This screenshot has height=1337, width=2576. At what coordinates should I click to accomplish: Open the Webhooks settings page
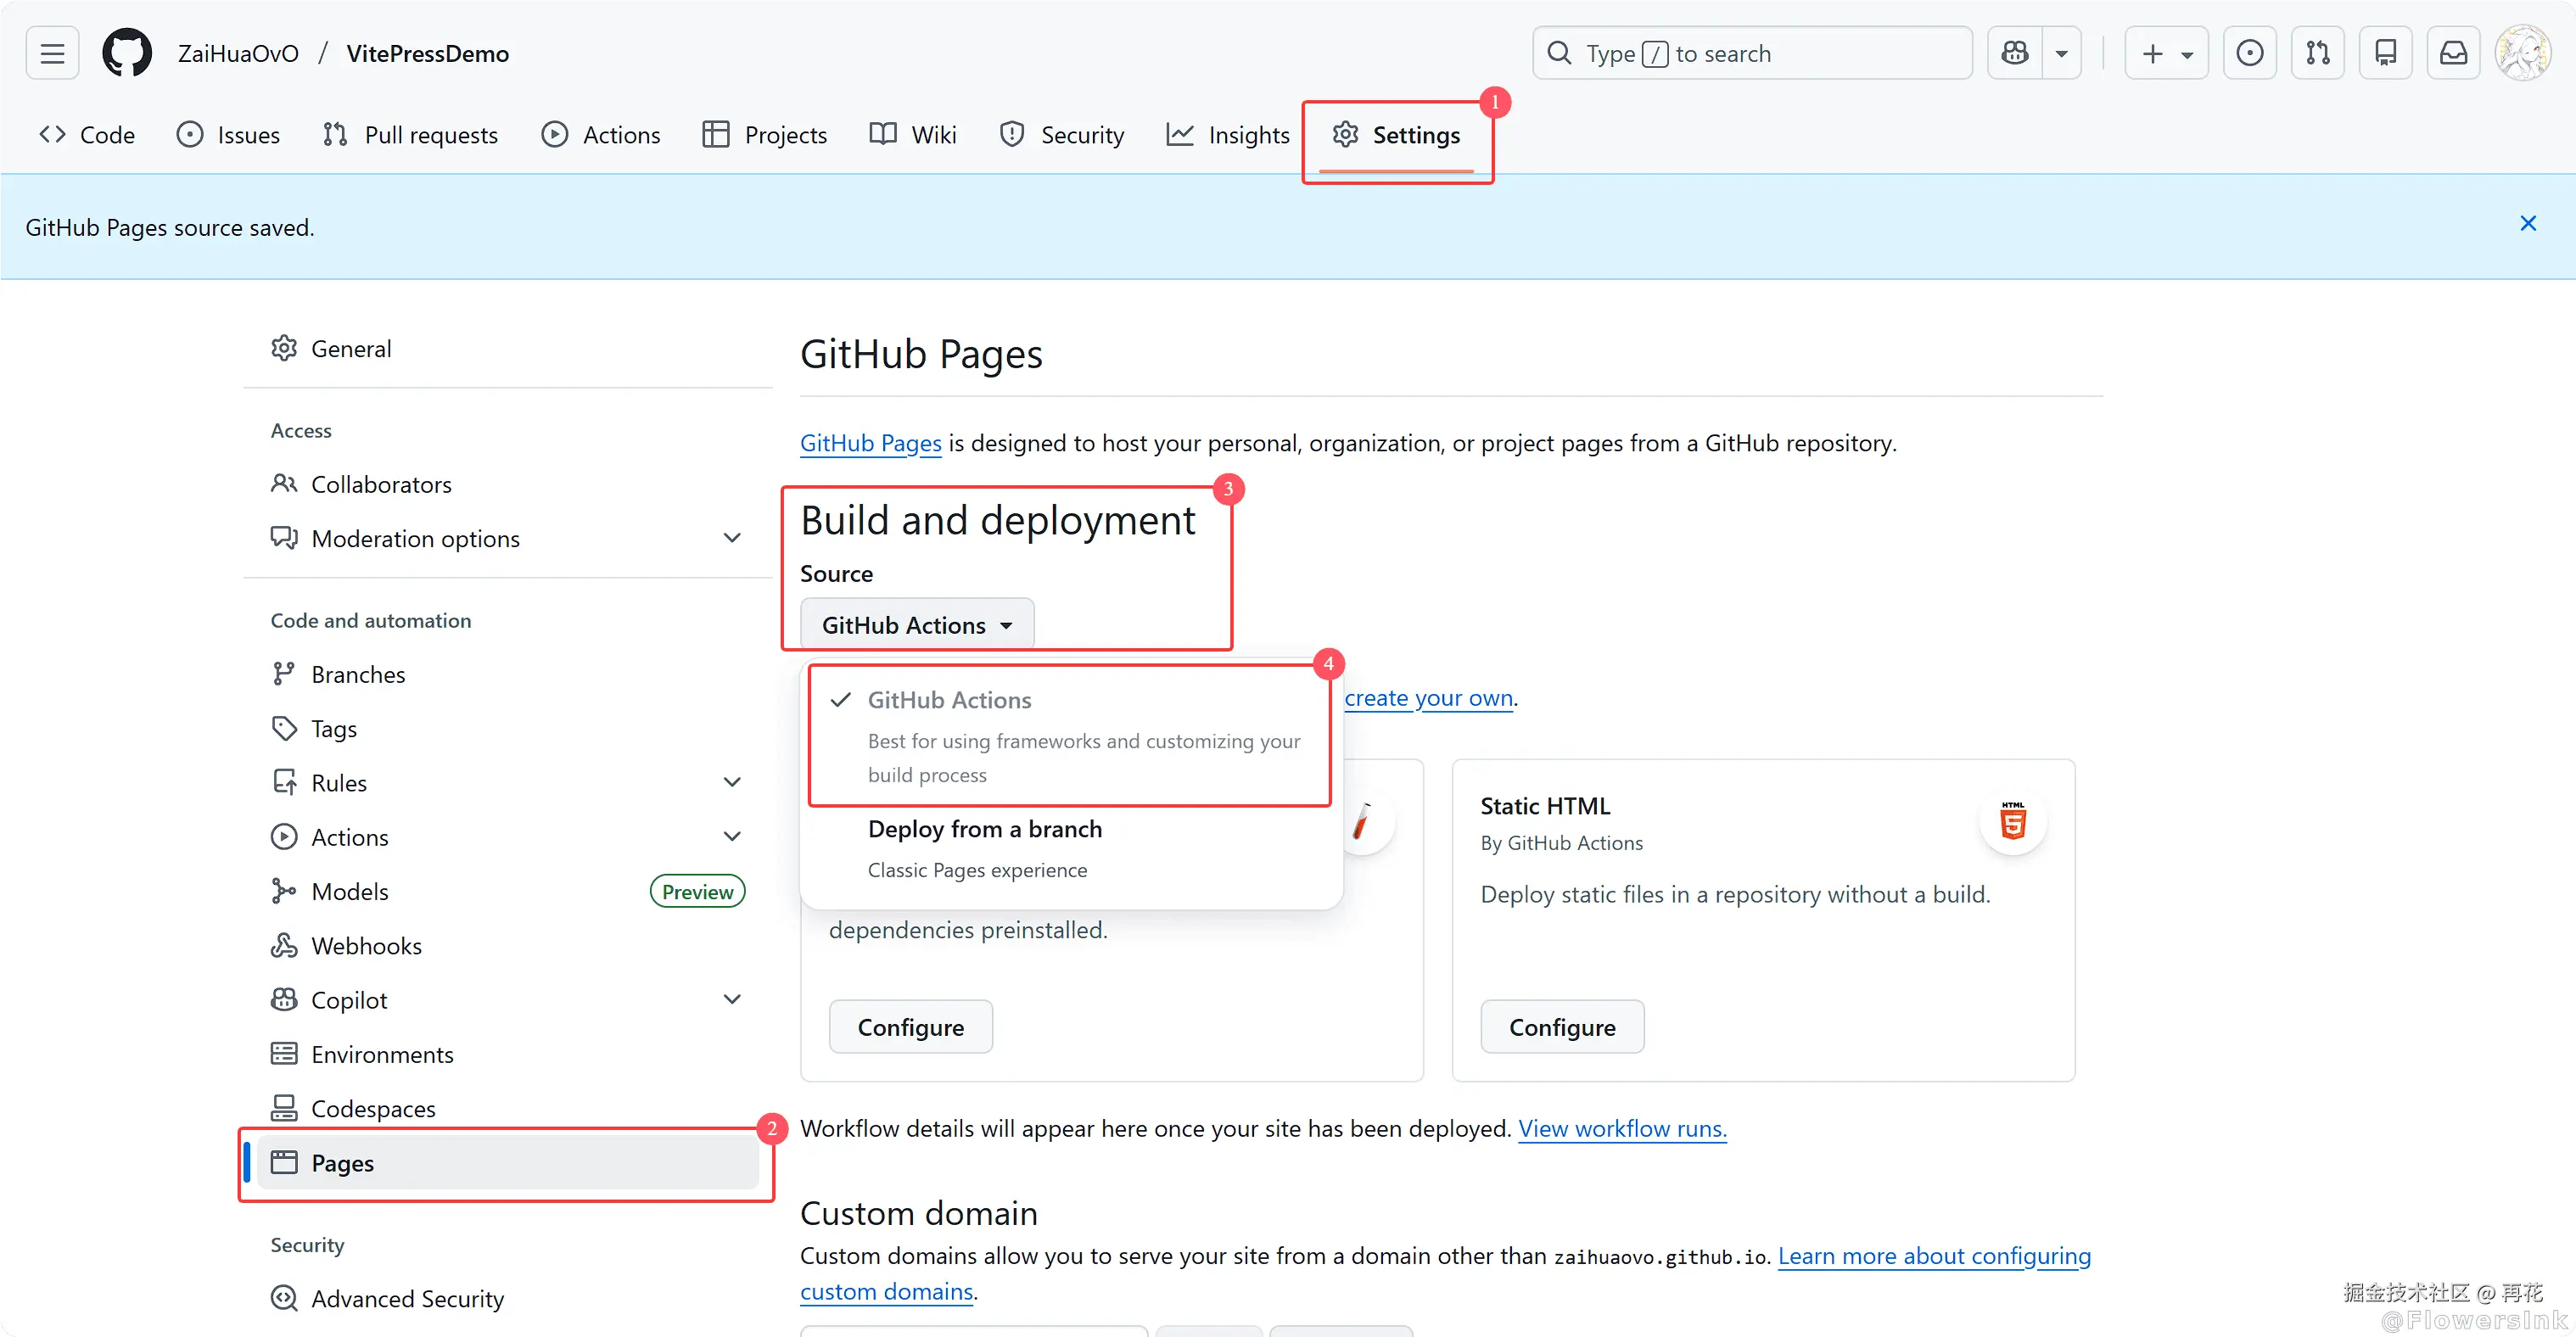click(366, 945)
